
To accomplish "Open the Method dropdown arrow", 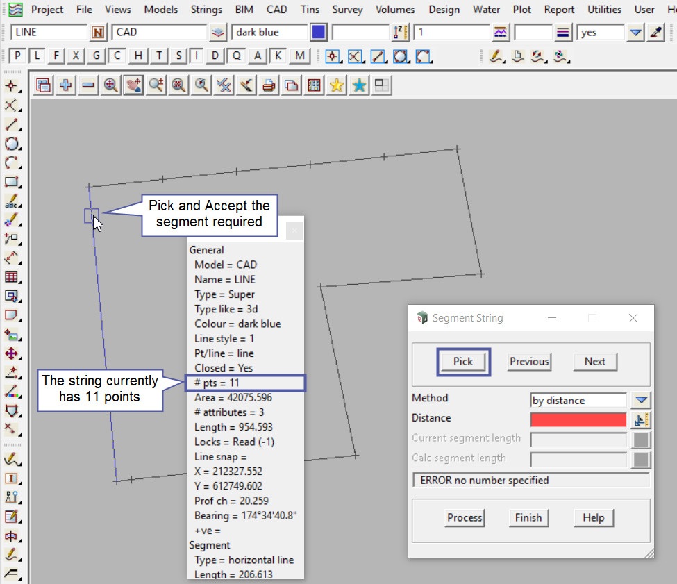I will (x=642, y=400).
